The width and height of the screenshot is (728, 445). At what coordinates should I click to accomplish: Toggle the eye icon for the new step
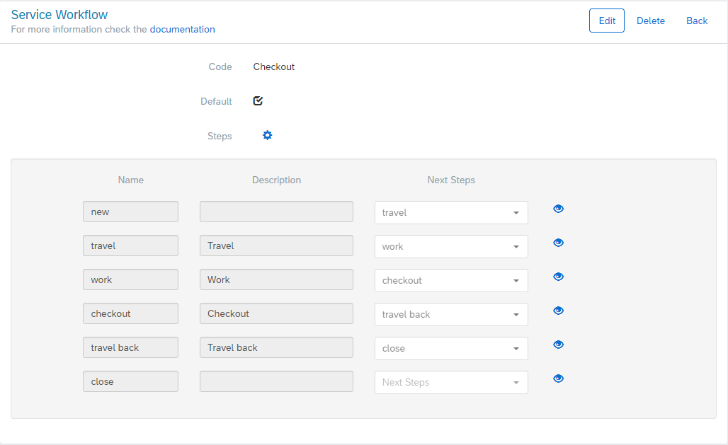(x=558, y=209)
